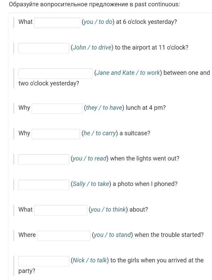Click the hint text 'they / to have'
This screenshot has width=212, height=280.
point(104,108)
